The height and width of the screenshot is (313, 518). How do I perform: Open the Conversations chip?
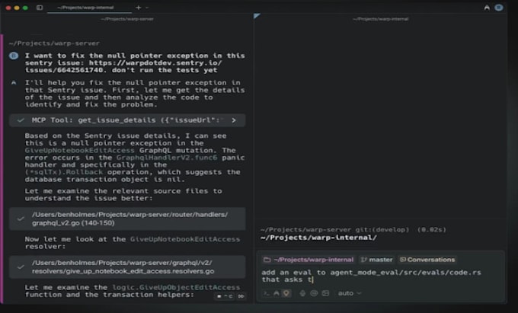pos(427,260)
